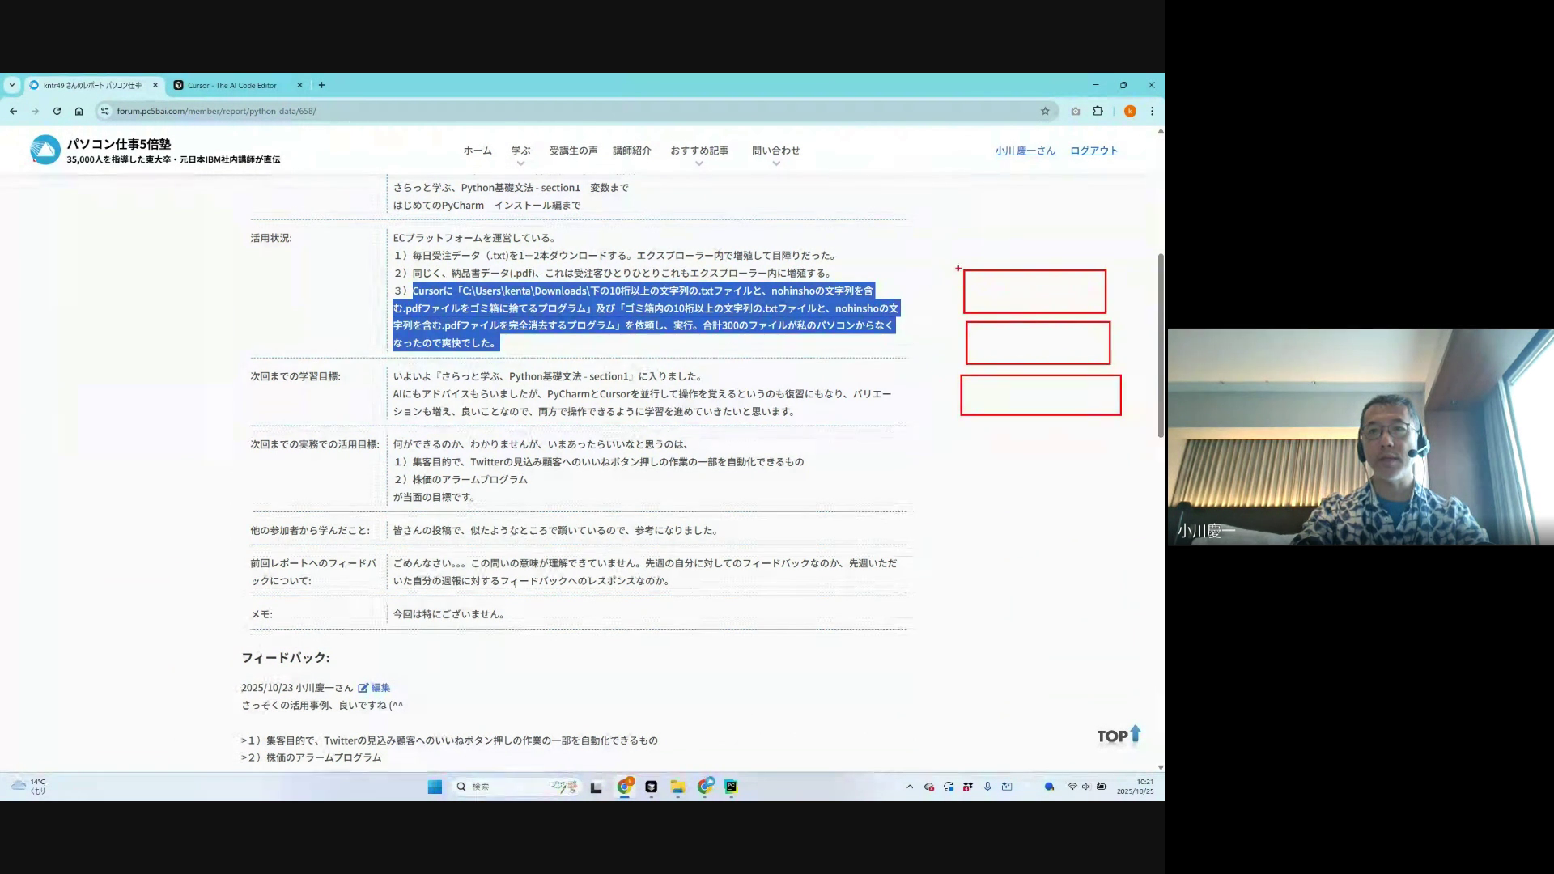Expand the おすすめ記事 dropdown menu
This screenshot has width=1554, height=874.
point(699,151)
